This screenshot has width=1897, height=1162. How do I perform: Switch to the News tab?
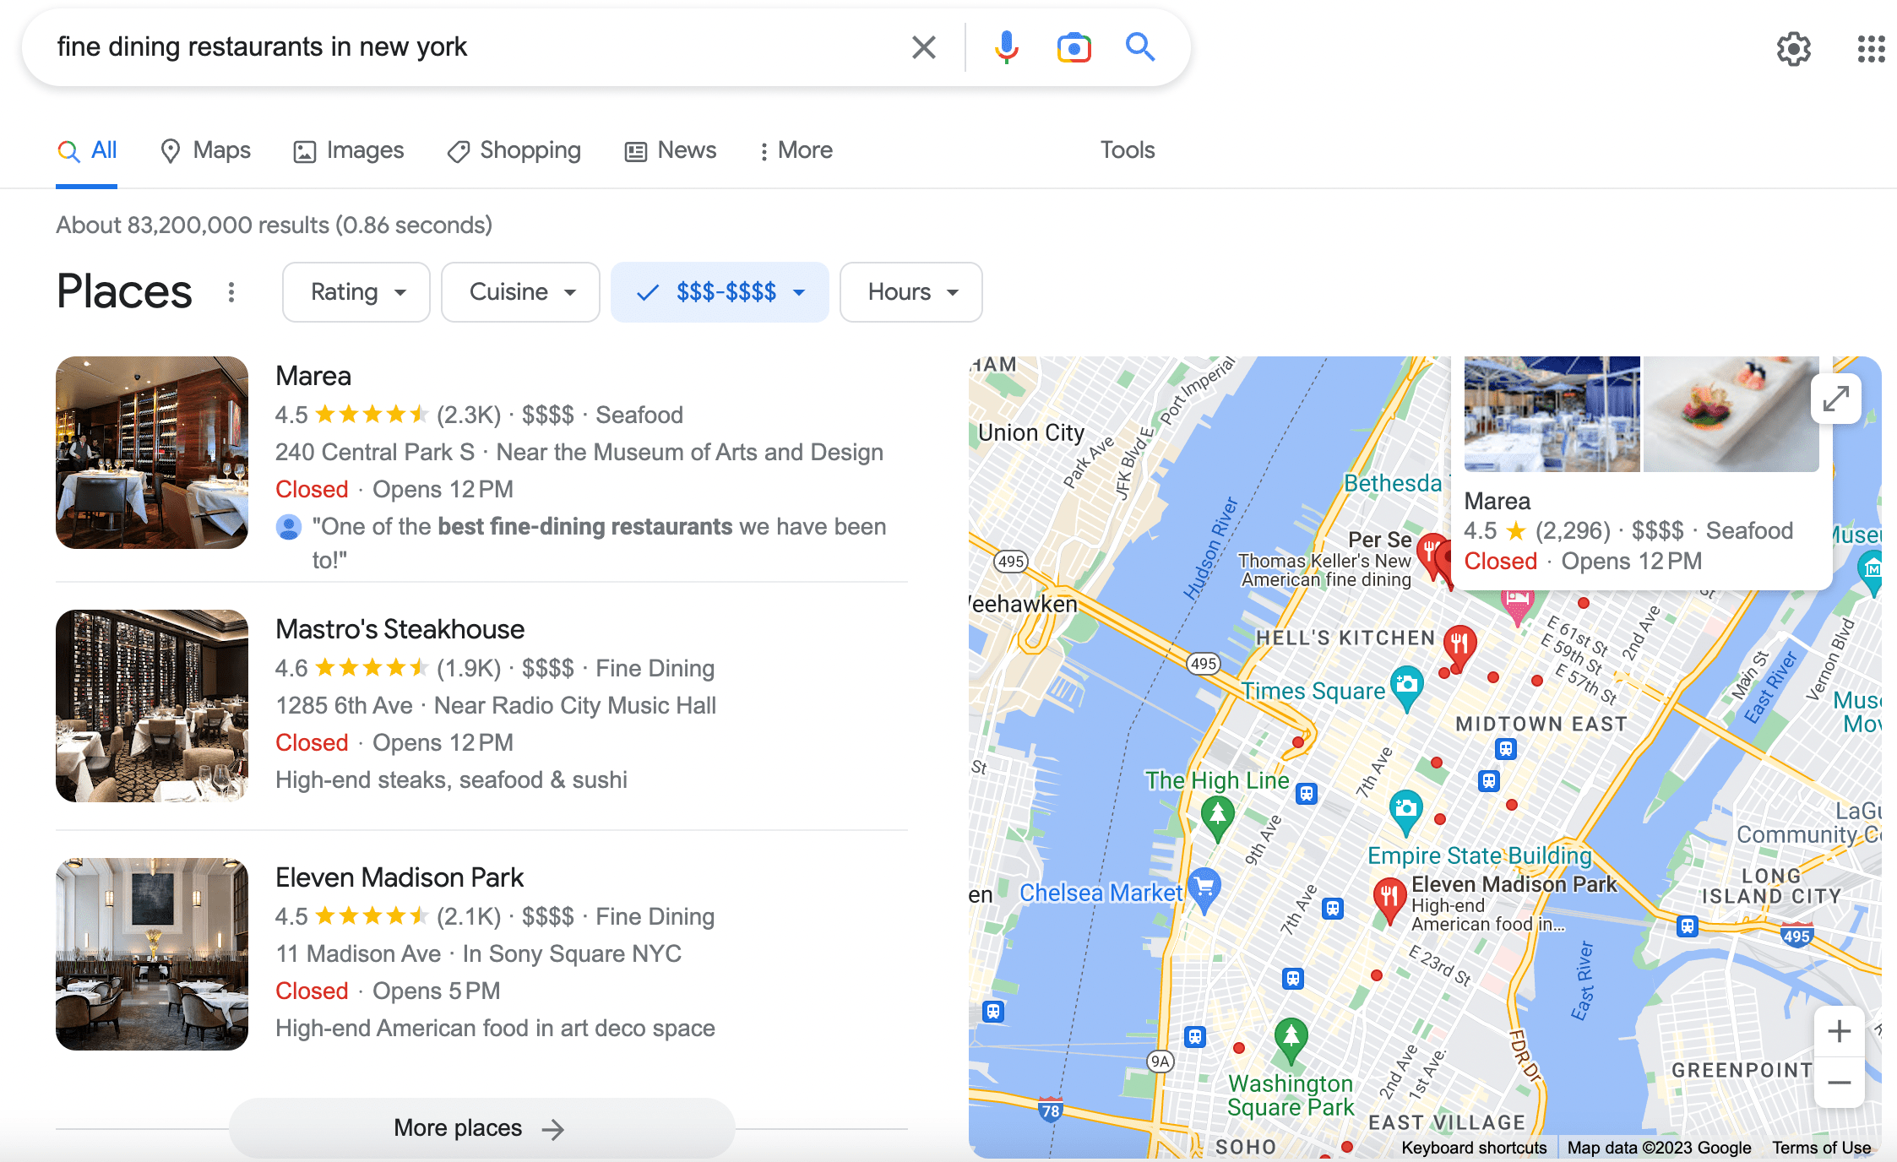tap(671, 150)
